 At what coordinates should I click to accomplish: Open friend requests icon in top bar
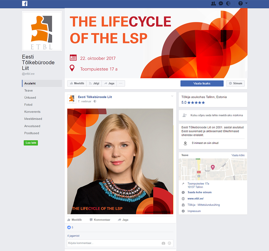point(213,3)
